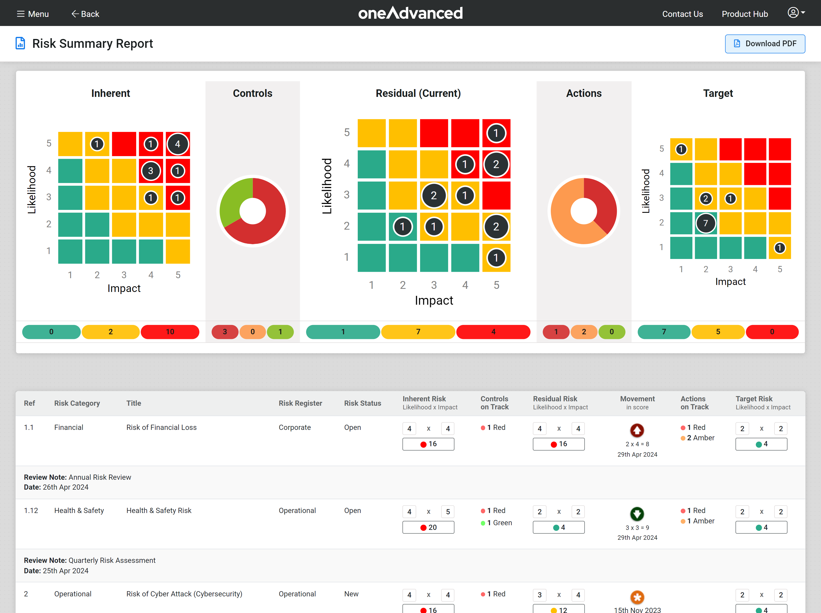Click orange new-risk star icon for Cyber Attack
This screenshot has height=613, width=821.
(x=637, y=597)
